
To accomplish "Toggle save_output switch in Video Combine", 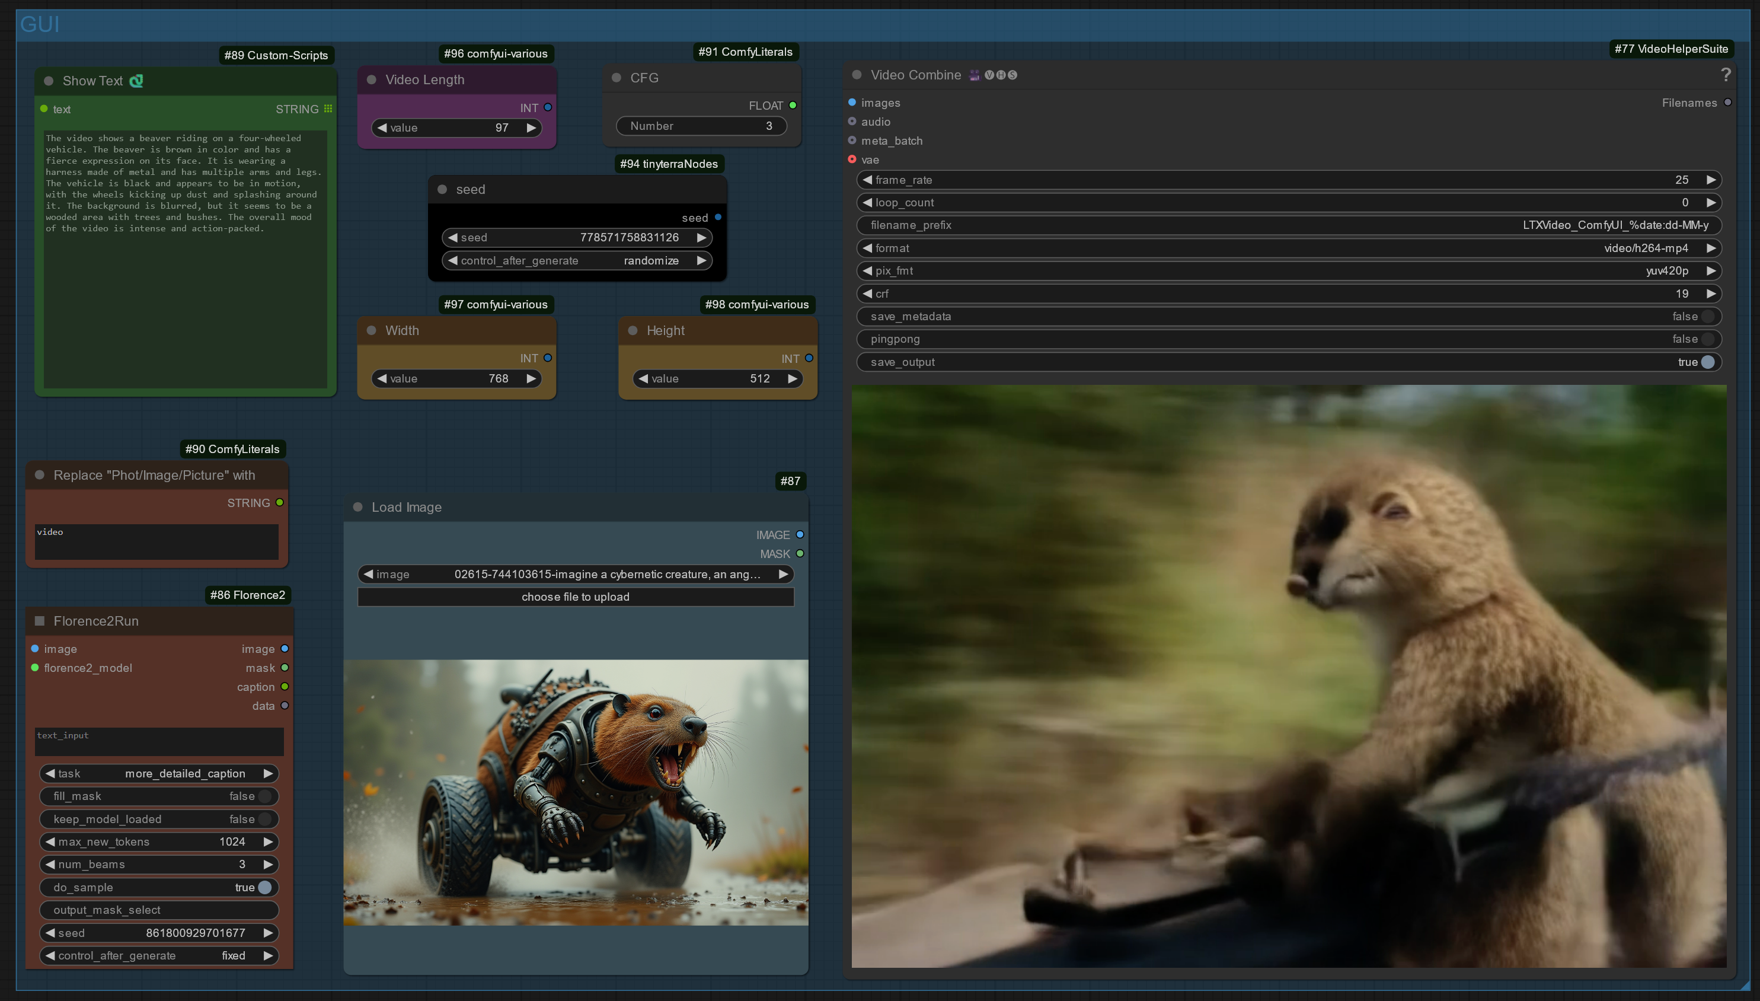I will click(x=1708, y=362).
